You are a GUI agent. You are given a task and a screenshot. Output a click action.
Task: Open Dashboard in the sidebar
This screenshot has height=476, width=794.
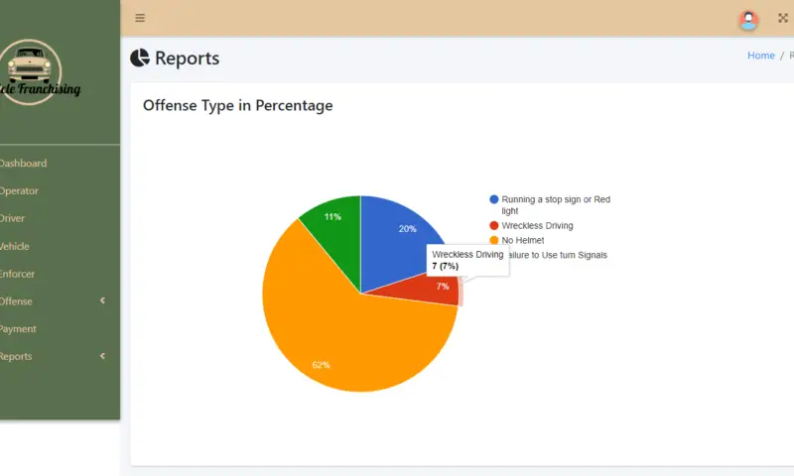[x=22, y=164]
